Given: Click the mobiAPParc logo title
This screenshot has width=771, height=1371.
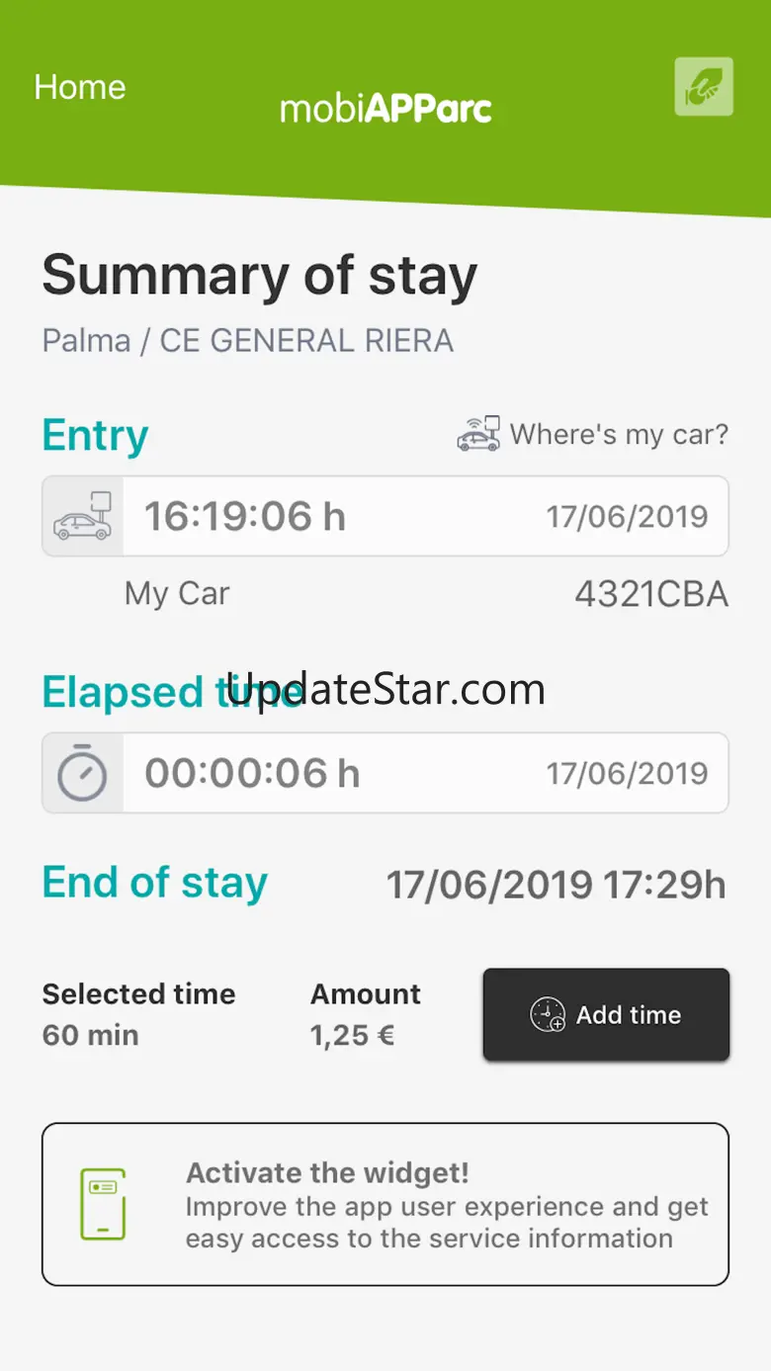Looking at the screenshot, I should point(385,109).
